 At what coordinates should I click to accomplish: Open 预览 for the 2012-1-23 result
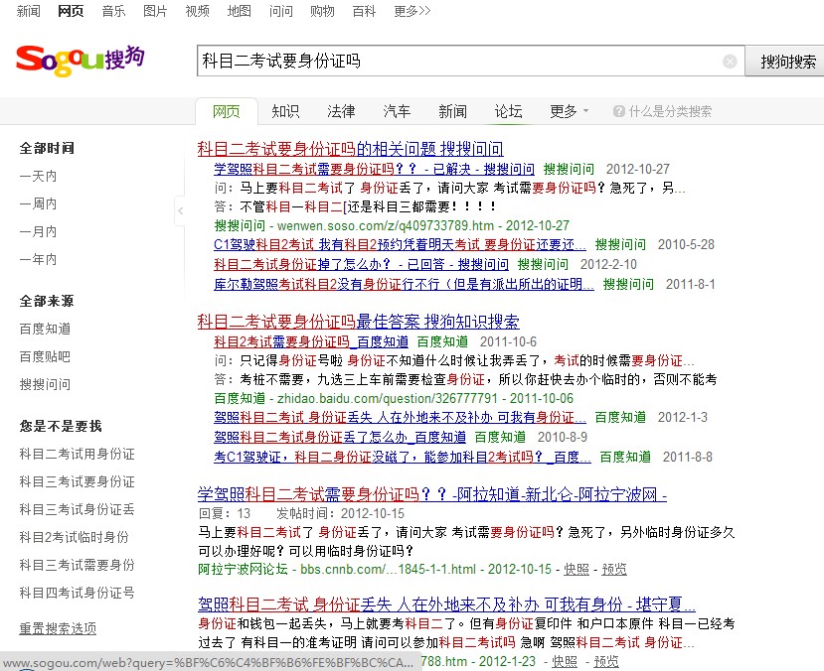[x=606, y=662]
